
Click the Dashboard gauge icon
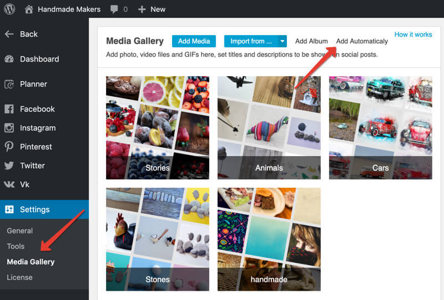pyautogui.click(x=9, y=59)
